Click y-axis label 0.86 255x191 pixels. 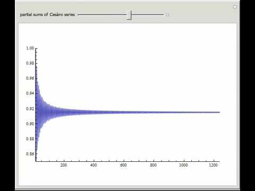pyautogui.click(x=30, y=154)
